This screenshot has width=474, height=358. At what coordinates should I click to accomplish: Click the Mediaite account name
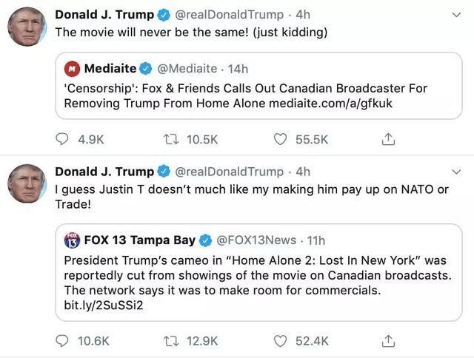[110, 69]
